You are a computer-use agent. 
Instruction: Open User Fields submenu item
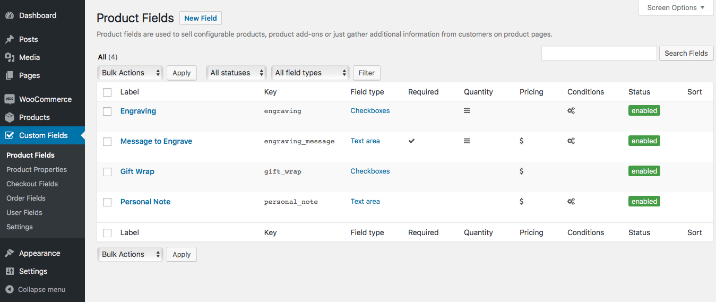point(24,212)
